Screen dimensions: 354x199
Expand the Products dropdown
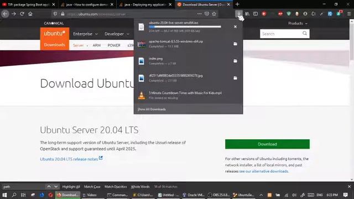(298, 23)
